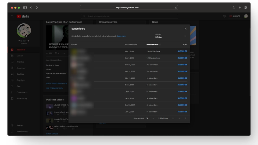Click the Customization wand icon
This screenshot has width=258, height=145.
12,92
